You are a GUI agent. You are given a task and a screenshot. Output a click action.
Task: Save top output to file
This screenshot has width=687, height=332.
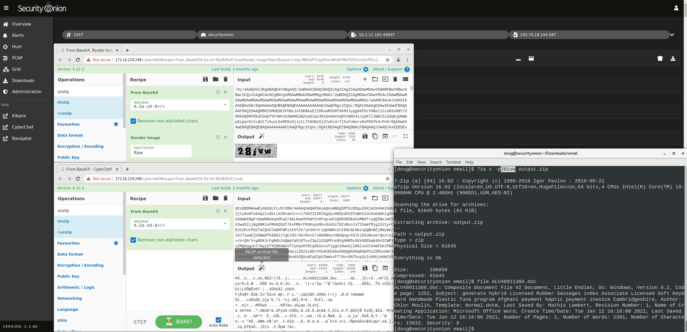[x=365, y=136]
